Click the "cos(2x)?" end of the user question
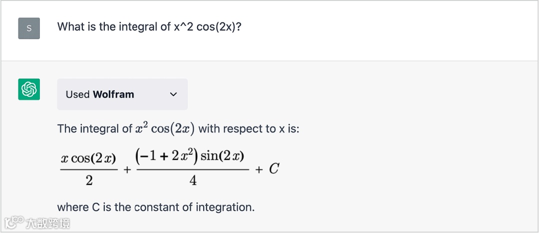The width and height of the screenshot is (539, 233). pyautogui.click(x=219, y=26)
